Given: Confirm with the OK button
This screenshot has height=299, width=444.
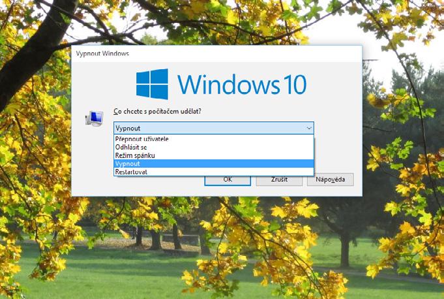Looking at the screenshot, I should [228, 180].
